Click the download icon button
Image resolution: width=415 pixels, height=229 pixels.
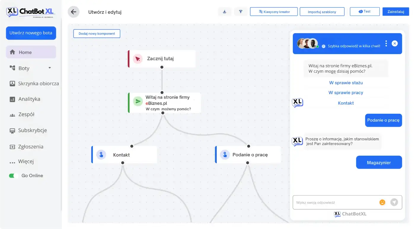click(225, 12)
